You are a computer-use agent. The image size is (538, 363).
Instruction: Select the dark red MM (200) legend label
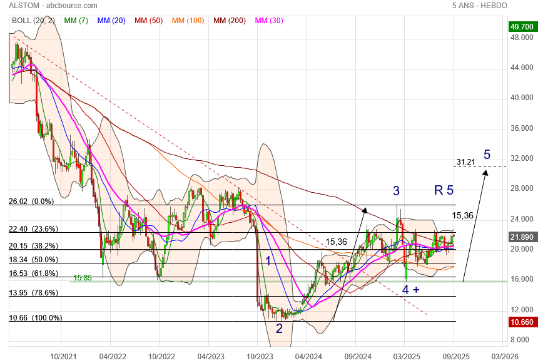pyautogui.click(x=230, y=21)
